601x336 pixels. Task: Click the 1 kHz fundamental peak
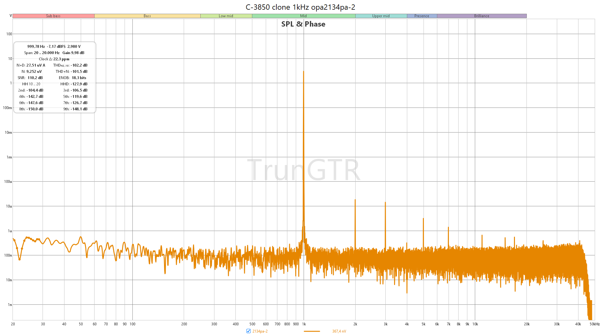[303, 72]
